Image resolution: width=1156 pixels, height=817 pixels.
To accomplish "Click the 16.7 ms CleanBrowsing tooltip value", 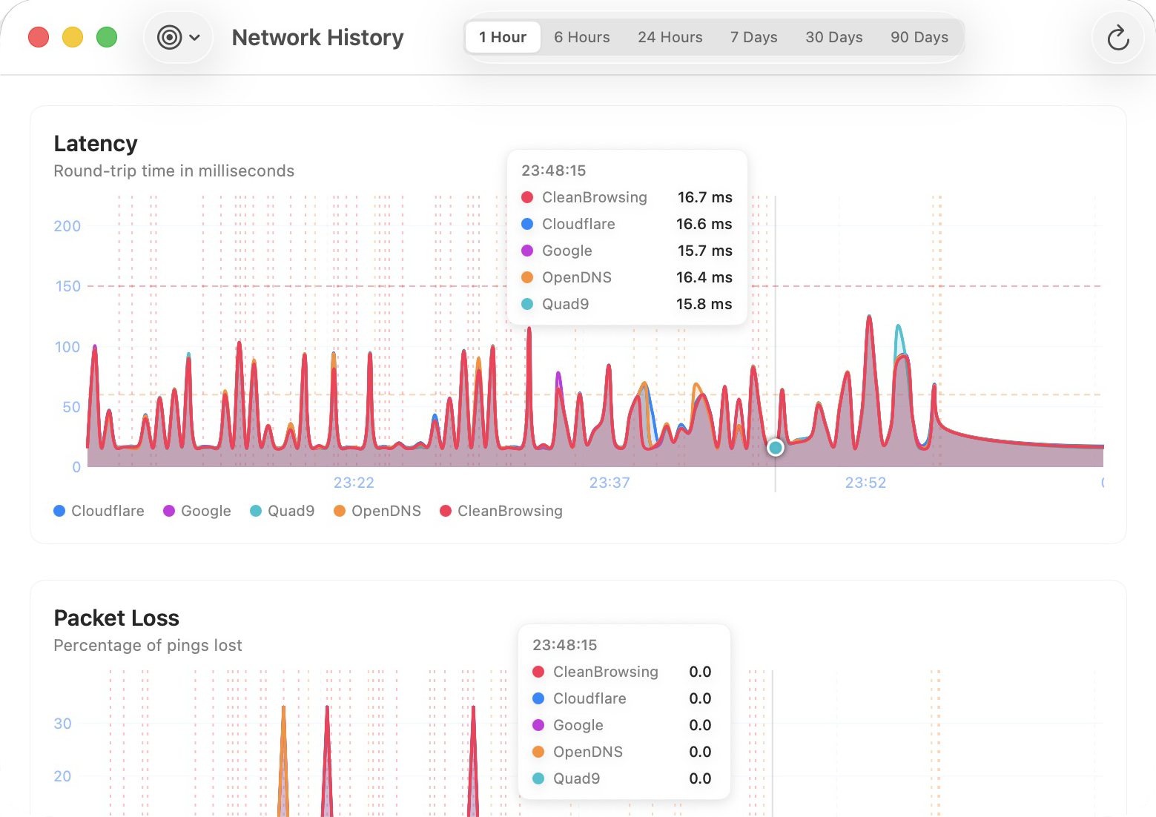I will click(704, 197).
